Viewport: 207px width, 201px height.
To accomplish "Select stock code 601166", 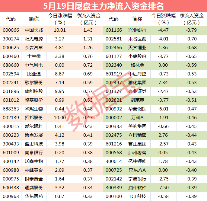I will point(114,30).
